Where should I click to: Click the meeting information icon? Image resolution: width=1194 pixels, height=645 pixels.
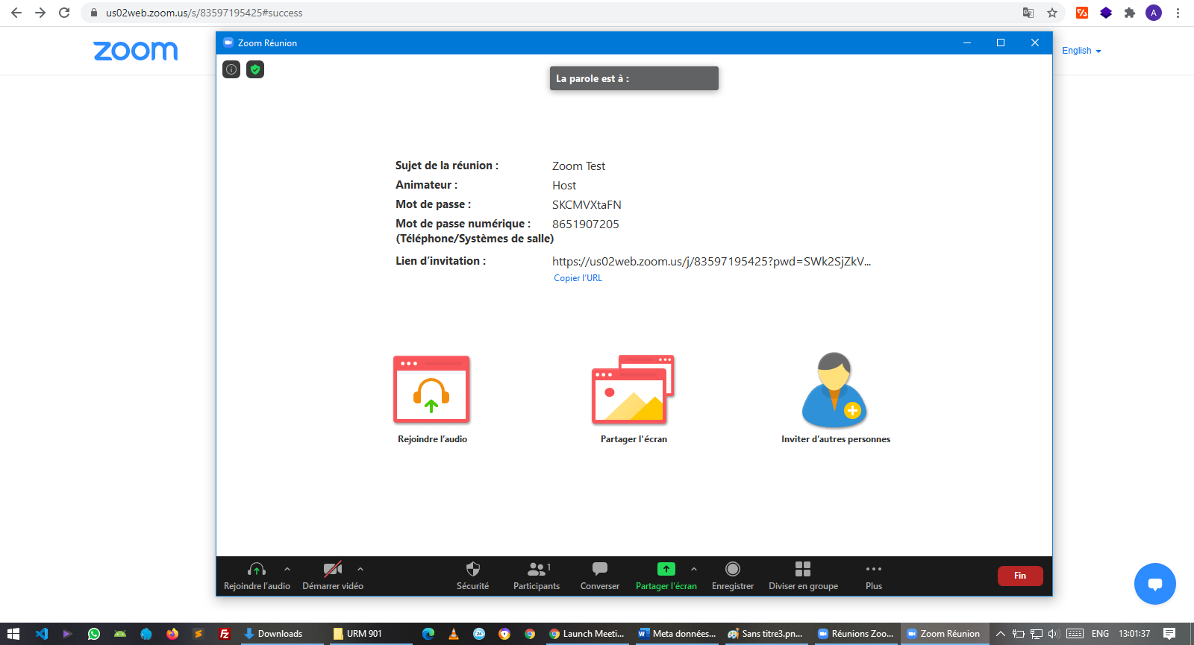click(231, 69)
